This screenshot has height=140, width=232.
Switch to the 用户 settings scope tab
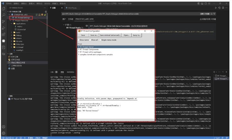(64, 19)
